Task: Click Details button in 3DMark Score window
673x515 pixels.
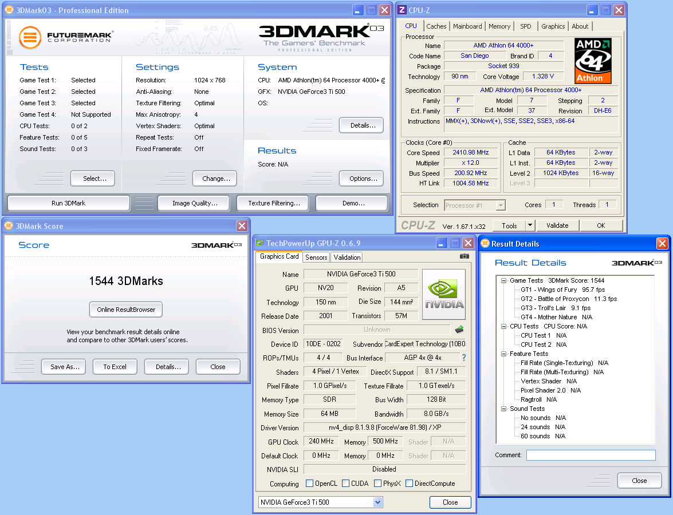Action: pos(167,367)
